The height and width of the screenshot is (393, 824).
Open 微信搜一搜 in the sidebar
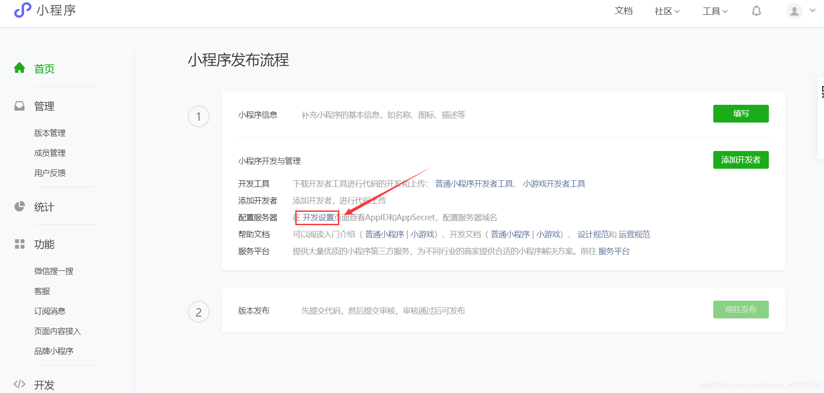54,271
